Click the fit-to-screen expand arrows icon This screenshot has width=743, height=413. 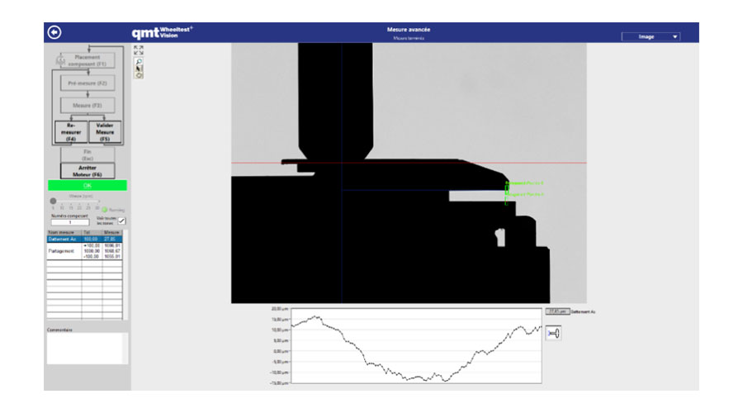coord(138,50)
